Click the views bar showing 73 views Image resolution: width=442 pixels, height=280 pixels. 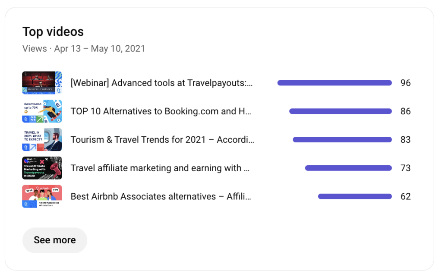click(348, 168)
